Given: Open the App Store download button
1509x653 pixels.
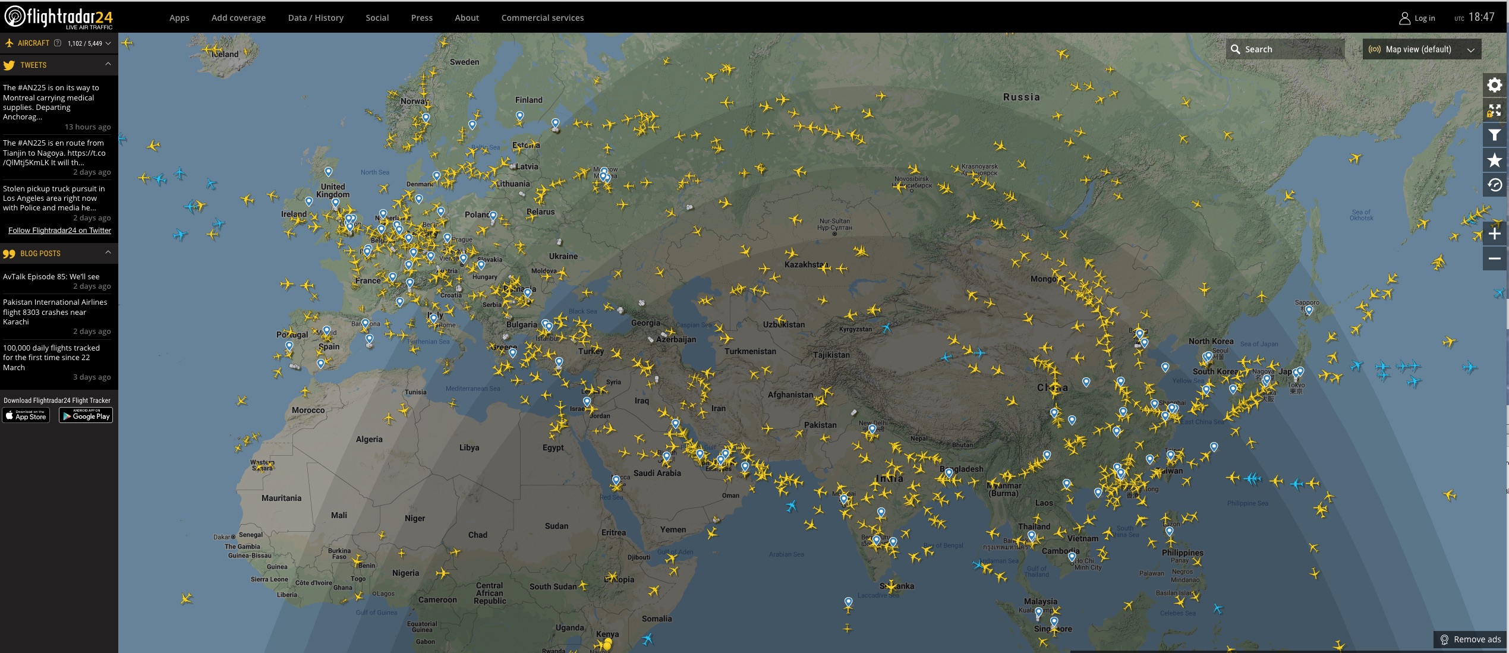Looking at the screenshot, I should pyautogui.click(x=26, y=415).
